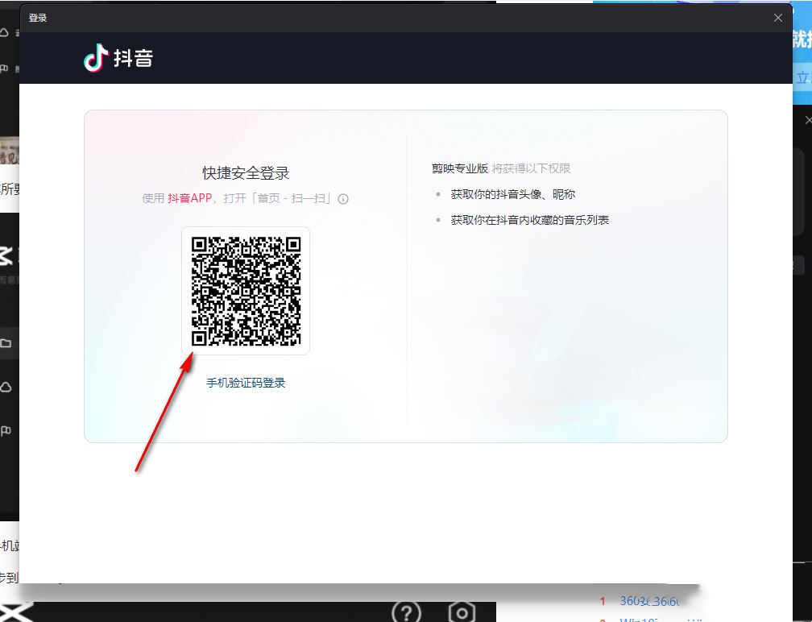Image resolution: width=812 pixels, height=622 pixels.
Task: Close the 登录 dialog window
Action: click(x=778, y=18)
